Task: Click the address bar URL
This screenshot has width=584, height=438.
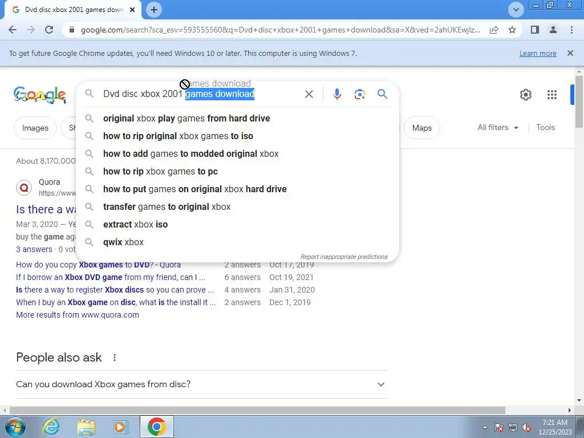Action: pyautogui.click(x=280, y=30)
